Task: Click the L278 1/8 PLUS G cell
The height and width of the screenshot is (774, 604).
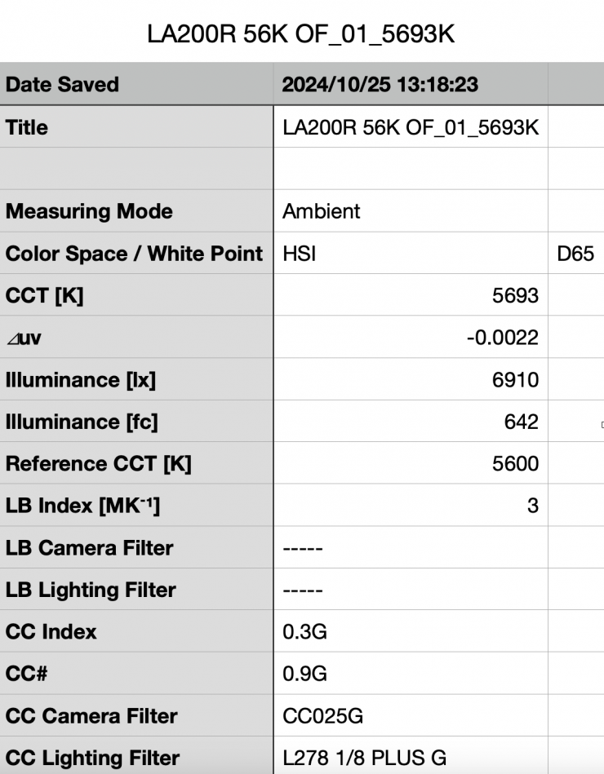Action: [x=411, y=758]
